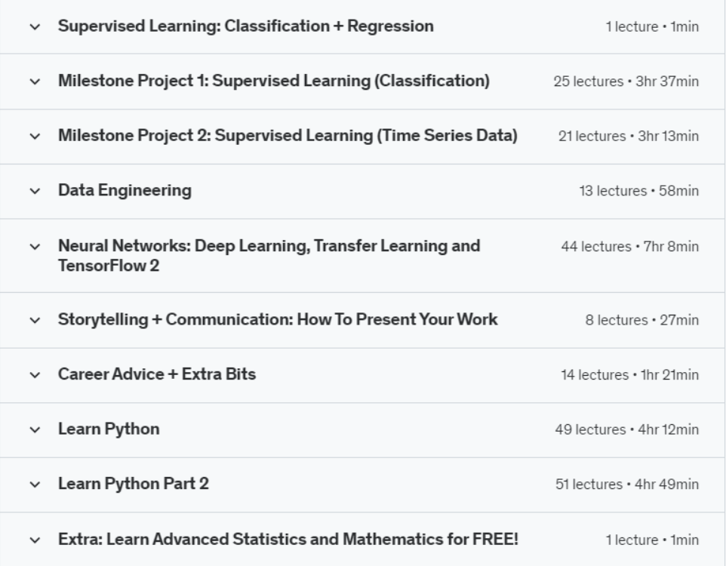The width and height of the screenshot is (726, 566).
Task: Click chevron for Milestone Project 2 section
Action: pos(33,137)
